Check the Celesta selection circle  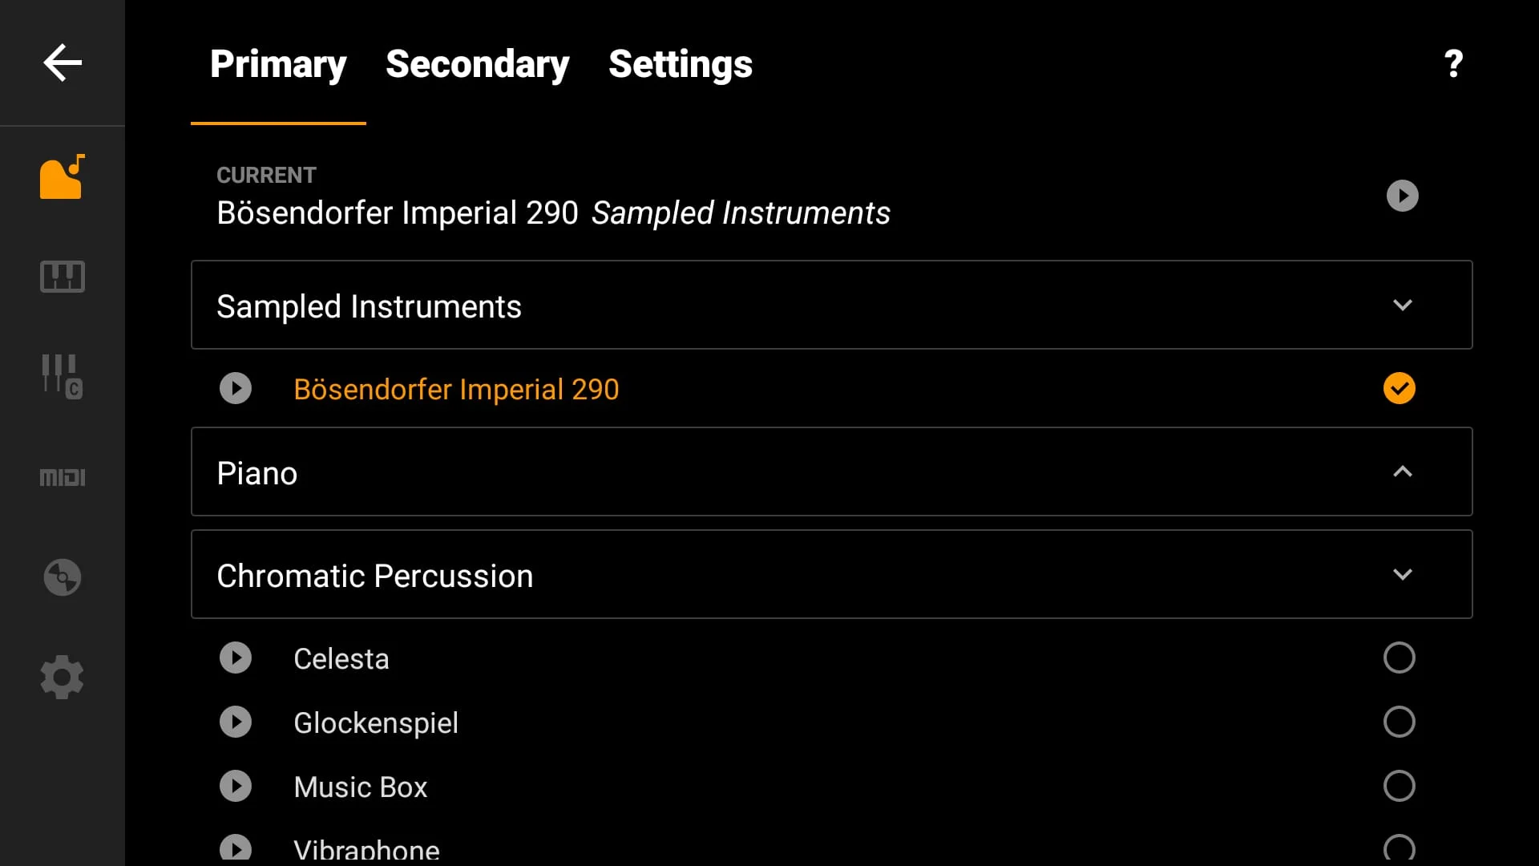[1399, 658]
